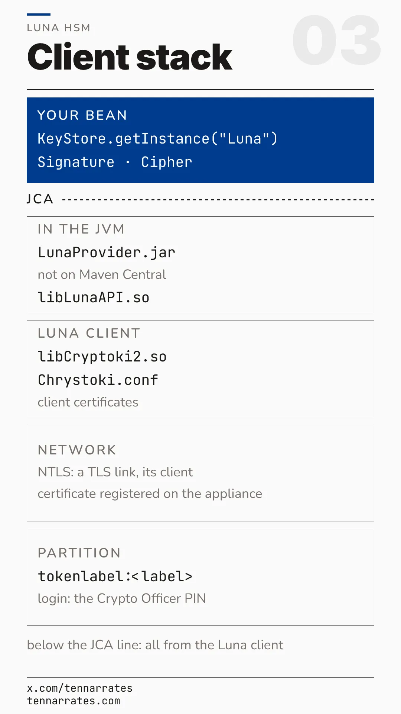
Task: Click the 'YOUR BEAN' heading
Action: coord(82,115)
